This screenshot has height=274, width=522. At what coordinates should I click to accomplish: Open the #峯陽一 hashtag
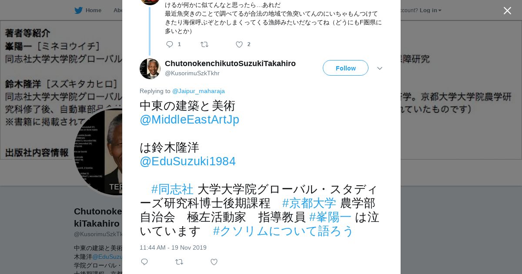click(x=330, y=217)
